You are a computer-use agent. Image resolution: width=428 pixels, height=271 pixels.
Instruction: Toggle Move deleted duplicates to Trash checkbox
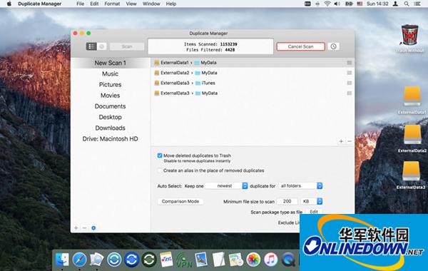[160, 155]
